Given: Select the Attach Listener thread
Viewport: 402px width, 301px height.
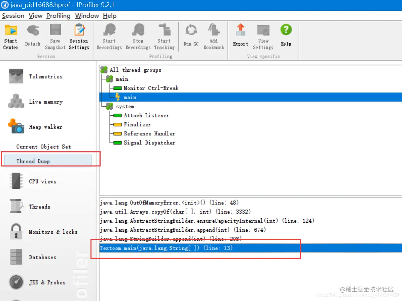Looking at the screenshot, I should pyautogui.click(x=141, y=115).
